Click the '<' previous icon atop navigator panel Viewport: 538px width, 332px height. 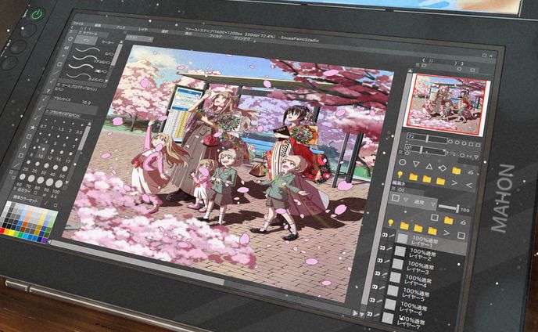(x=424, y=60)
